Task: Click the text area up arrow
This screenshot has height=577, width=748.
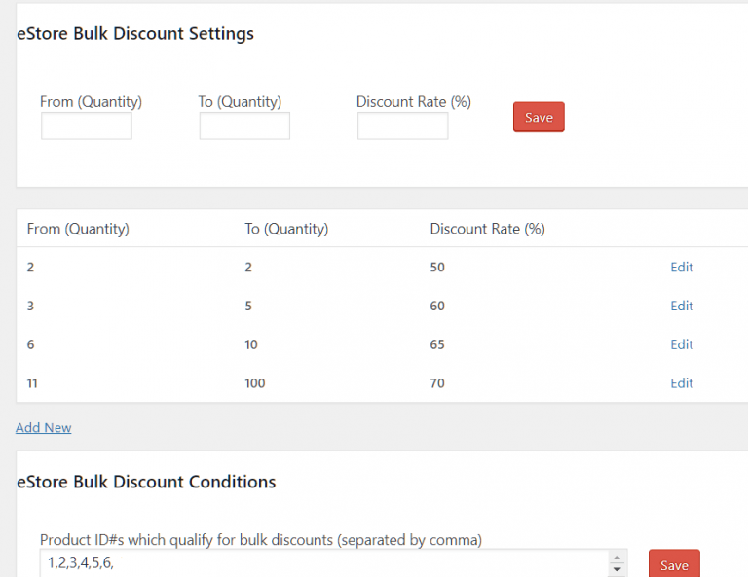Action: click(x=617, y=558)
